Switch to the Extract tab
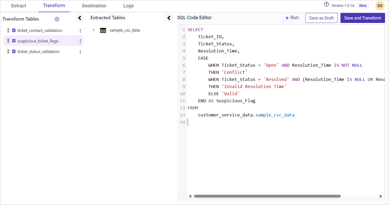The image size is (389, 205). (19, 6)
